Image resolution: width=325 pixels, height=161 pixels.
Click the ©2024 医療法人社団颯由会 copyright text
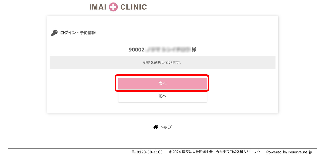pos(191,152)
